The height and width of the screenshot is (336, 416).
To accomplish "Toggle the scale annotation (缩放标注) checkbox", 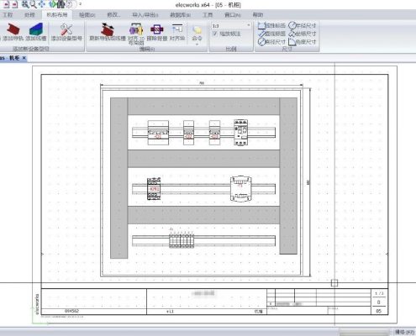I will pos(215,34).
